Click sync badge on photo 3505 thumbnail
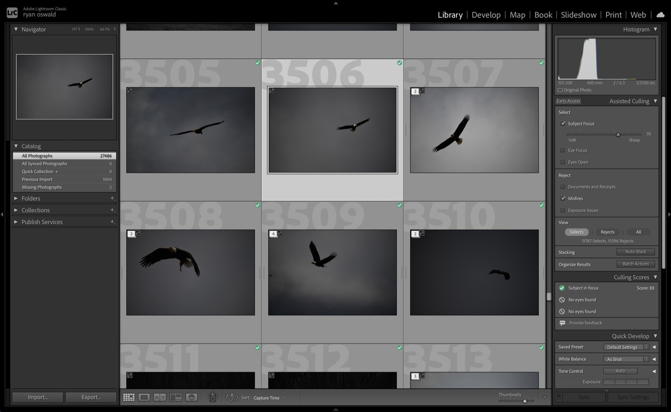This screenshot has width=671, height=412. pyautogui.click(x=130, y=91)
